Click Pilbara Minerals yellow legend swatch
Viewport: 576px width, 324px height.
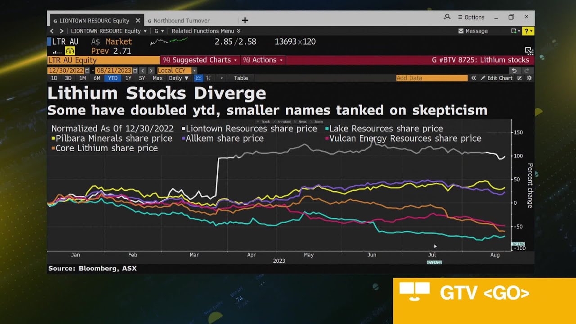(x=54, y=139)
